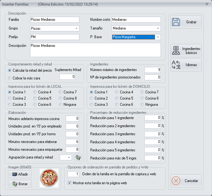Choose Ninguna for DOMICILIO tickets printer
Image resolution: width=212 pixels, height=196 pixels.
[x=143, y=105]
